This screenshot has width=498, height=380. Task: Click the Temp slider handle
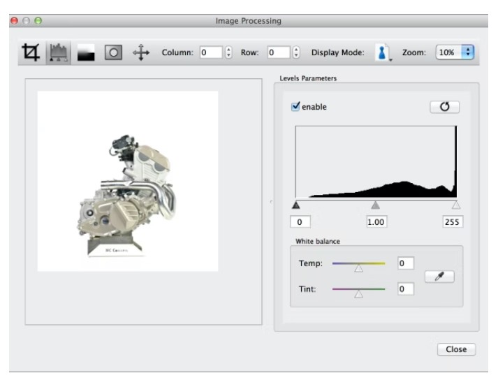[x=358, y=267]
